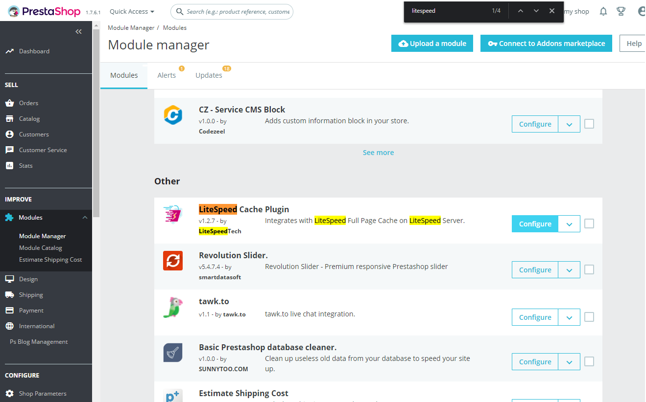Image resolution: width=646 pixels, height=402 pixels.
Task: Check the CZ - Service CMS Block checkbox
Action: [589, 124]
